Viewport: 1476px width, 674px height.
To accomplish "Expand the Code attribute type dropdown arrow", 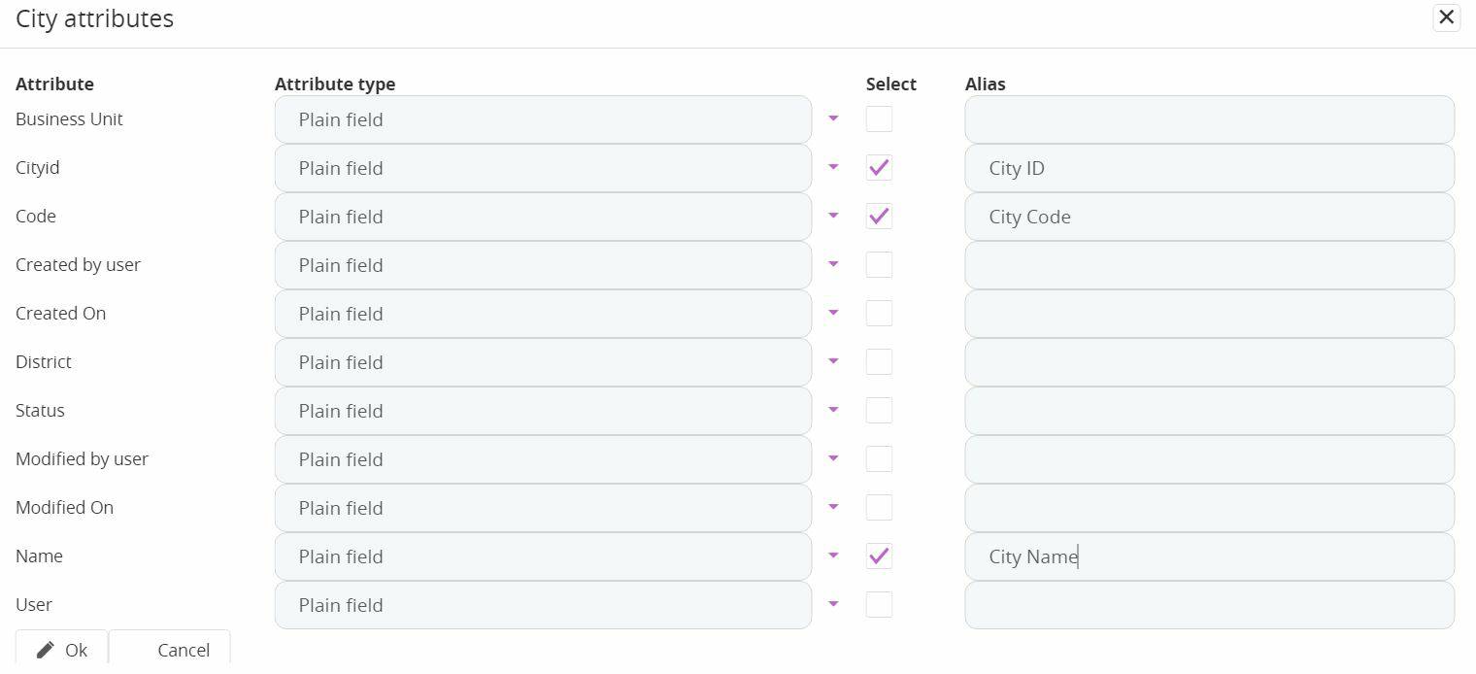I will 833,216.
